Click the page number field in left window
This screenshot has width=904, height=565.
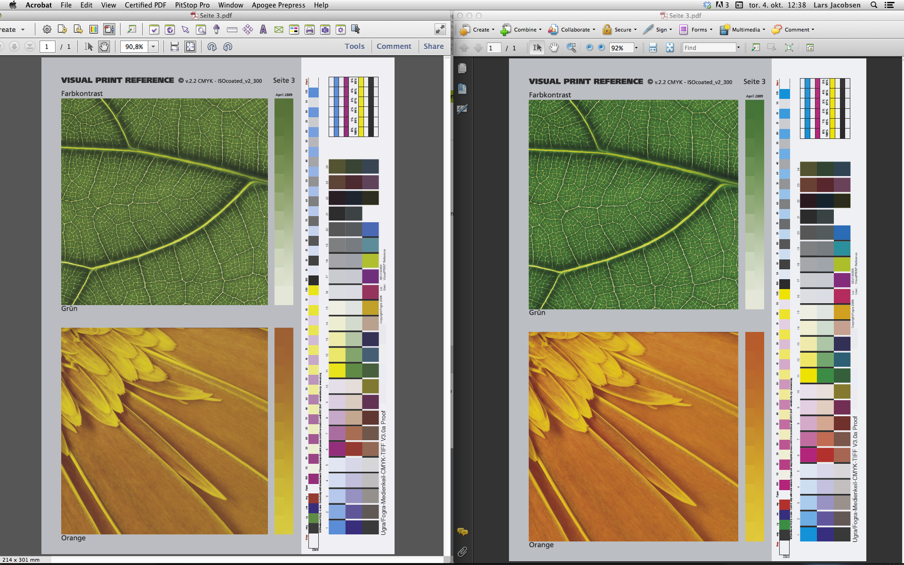pos(48,47)
